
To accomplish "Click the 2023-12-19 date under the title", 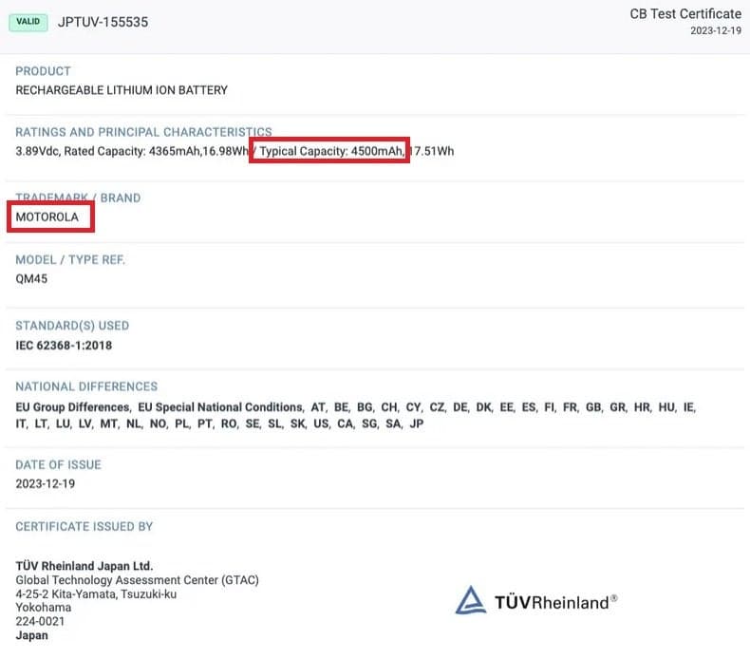I will click(x=715, y=30).
